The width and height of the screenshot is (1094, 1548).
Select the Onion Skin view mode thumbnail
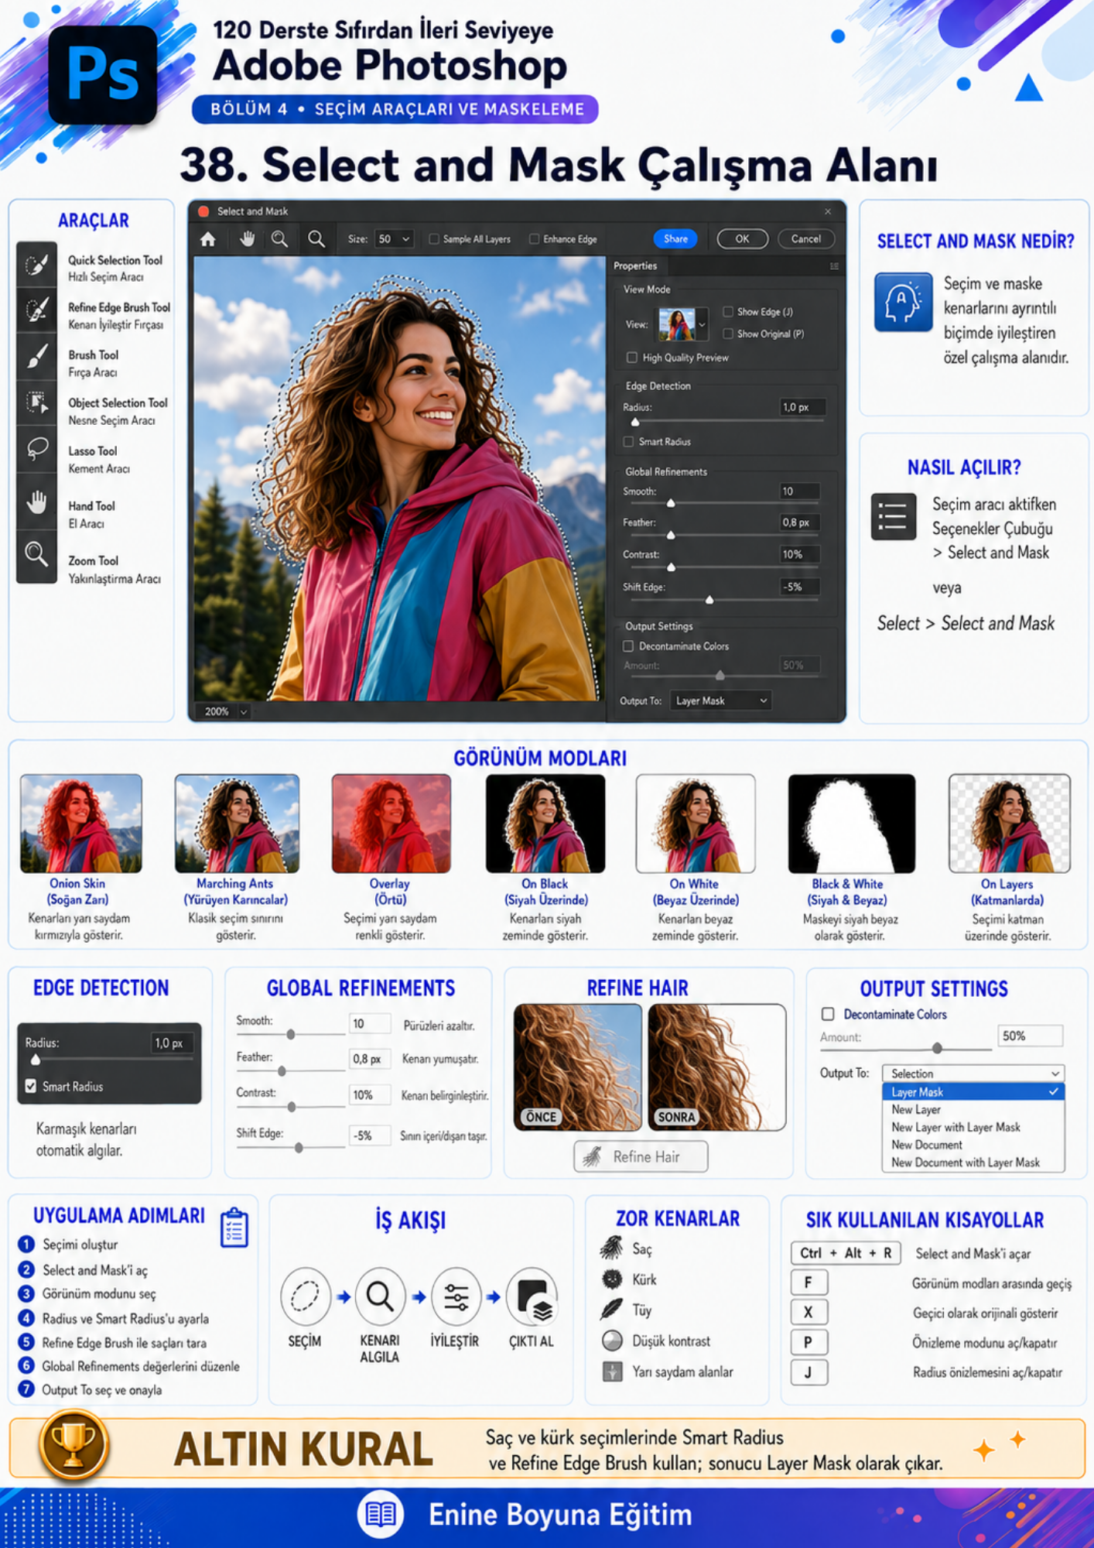point(81,824)
